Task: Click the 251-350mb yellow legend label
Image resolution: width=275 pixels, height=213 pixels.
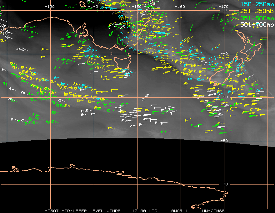Action: 257,11
